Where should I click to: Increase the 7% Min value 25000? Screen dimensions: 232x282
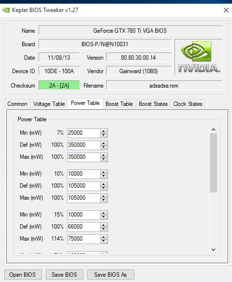(104, 131)
